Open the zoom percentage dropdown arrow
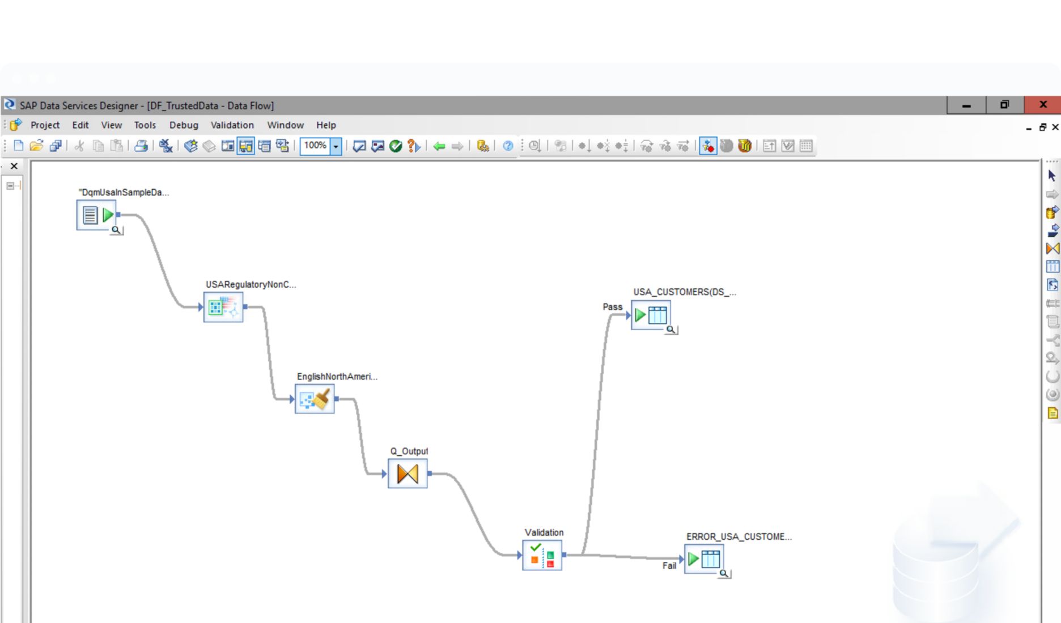Screen dimensions: 1061x623 pos(336,146)
